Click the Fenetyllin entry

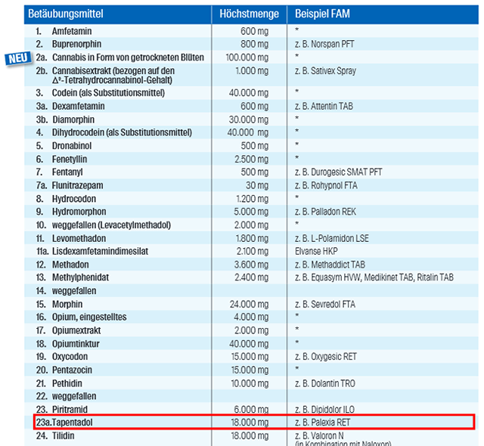69,160
